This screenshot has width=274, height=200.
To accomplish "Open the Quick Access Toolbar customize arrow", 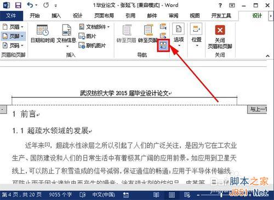I will coord(55,5).
